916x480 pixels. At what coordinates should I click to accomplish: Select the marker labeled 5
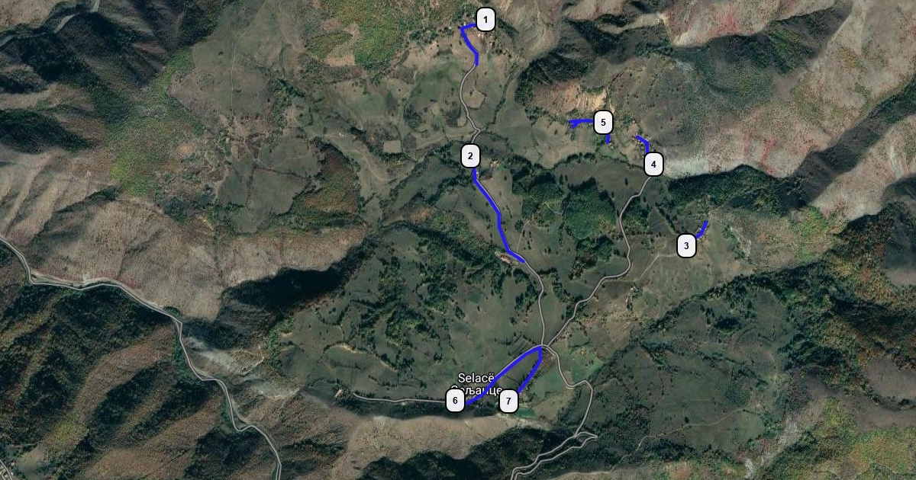tap(603, 122)
